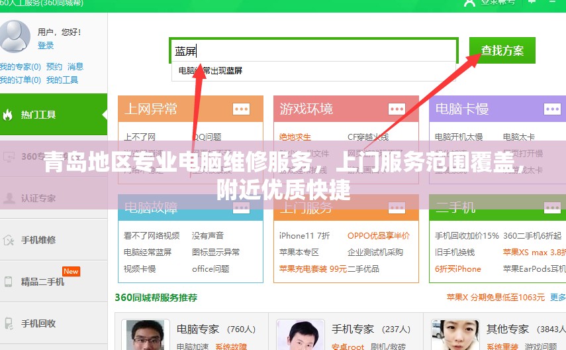Open 我的专家(0) link

[21, 67]
